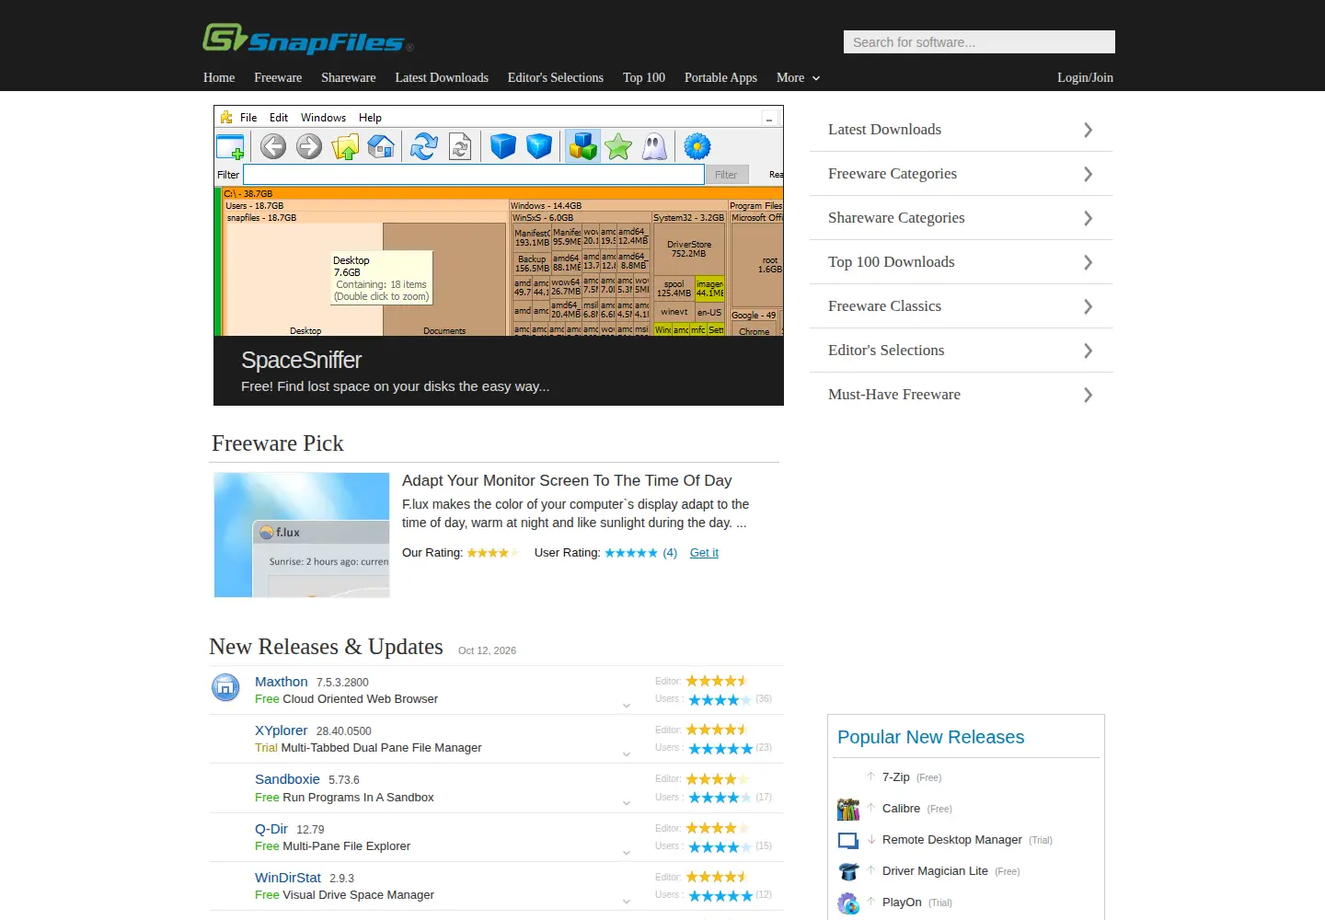Click the Oct 12, 2026 date
This screenshot has width=1325, height=920.
click(487, 650)
